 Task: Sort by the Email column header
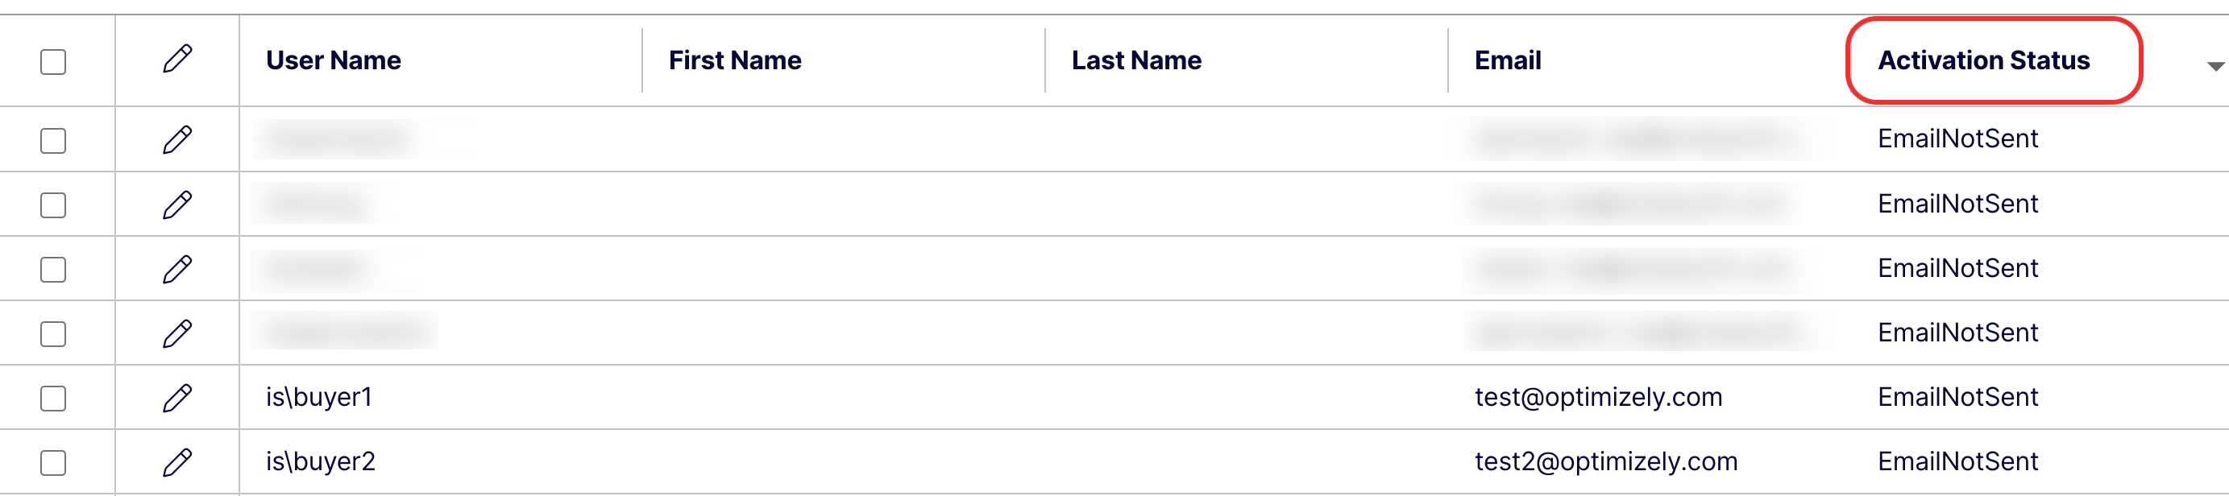[1507, 60]
